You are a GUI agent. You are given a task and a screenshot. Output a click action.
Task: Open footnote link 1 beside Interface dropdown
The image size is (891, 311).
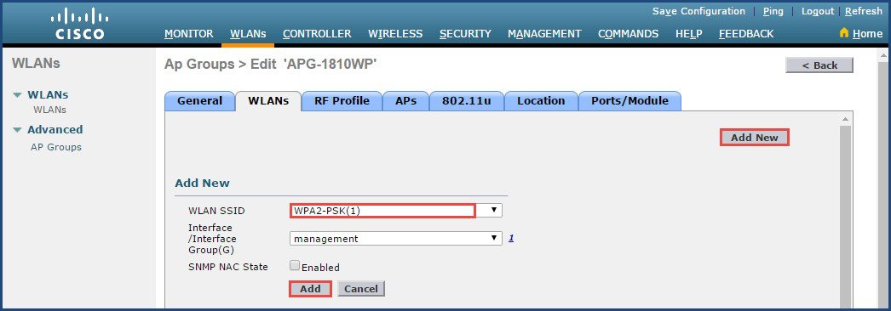coord(511,239)
